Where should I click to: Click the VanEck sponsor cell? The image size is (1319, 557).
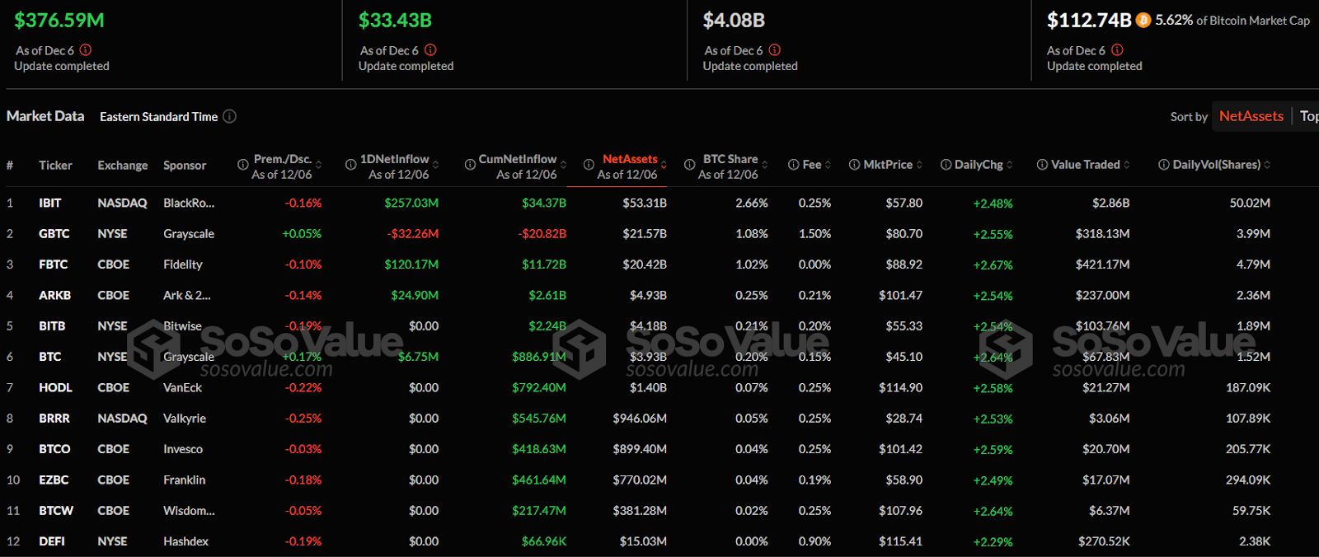182,387
